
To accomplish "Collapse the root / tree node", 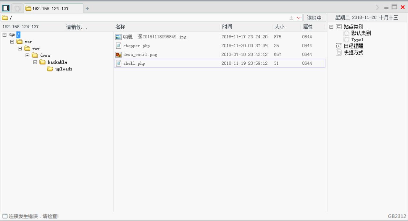I will click(x=4, y=35).
